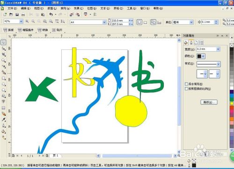Expand the Undo history dropdown arrow
This screenshot has width=234, height=169.
[x=56, y=14]
